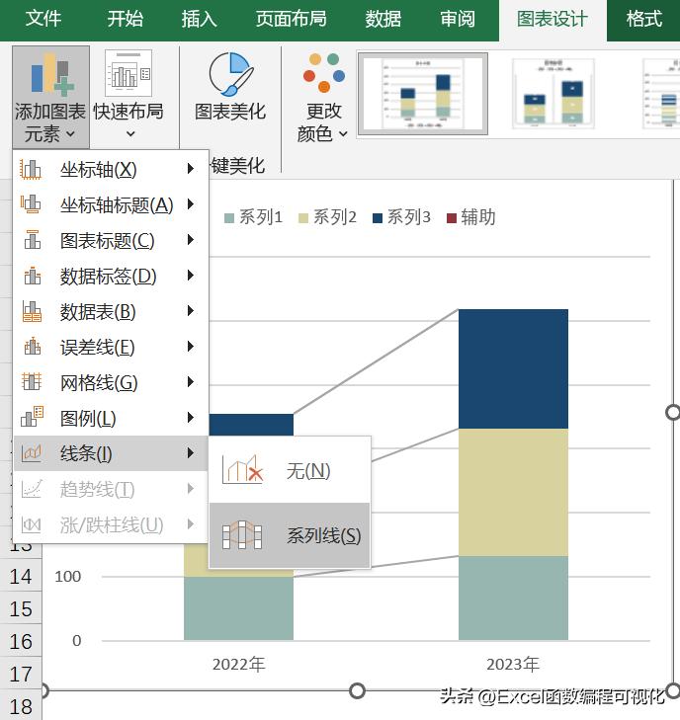
Task: Click the chart's bottom-center resize handle
Action: pos(357,690)
